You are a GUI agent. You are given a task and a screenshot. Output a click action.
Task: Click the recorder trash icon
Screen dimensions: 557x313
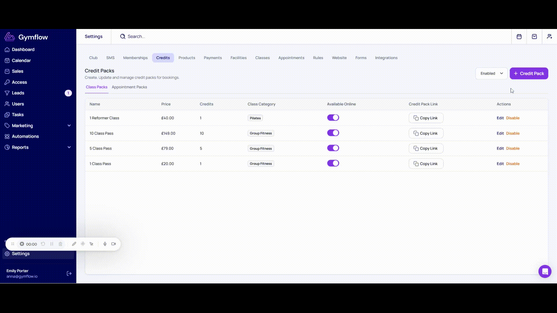point(60,244)
